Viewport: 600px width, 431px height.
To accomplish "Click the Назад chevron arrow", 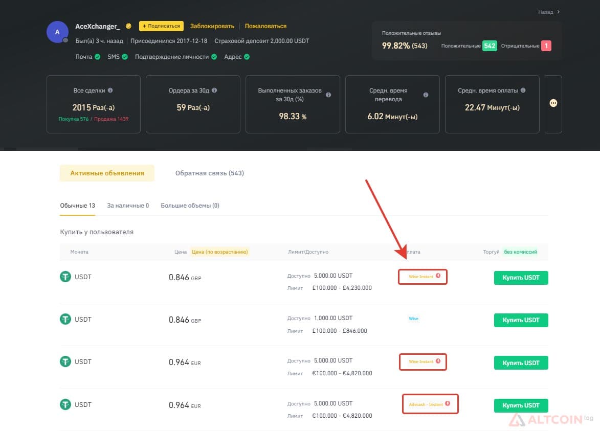I will (559, 12).
